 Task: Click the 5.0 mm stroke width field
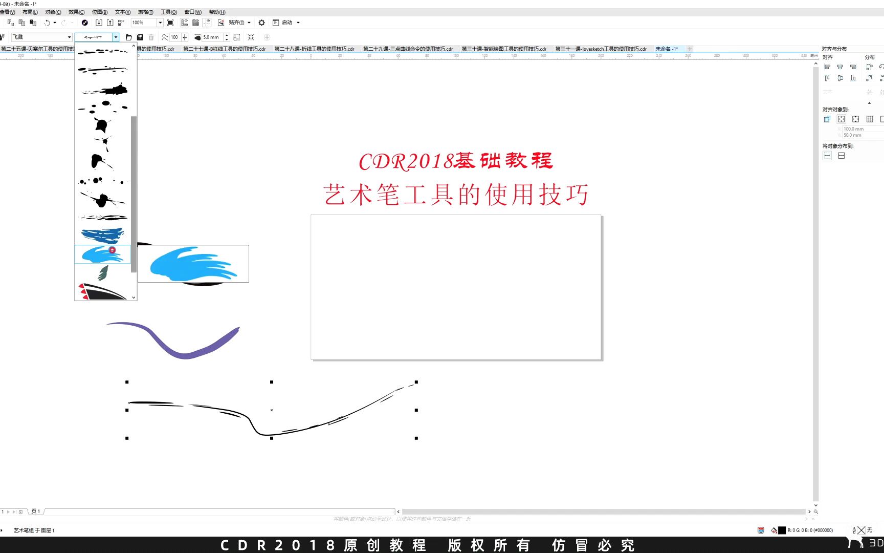(x=212, y=37)
